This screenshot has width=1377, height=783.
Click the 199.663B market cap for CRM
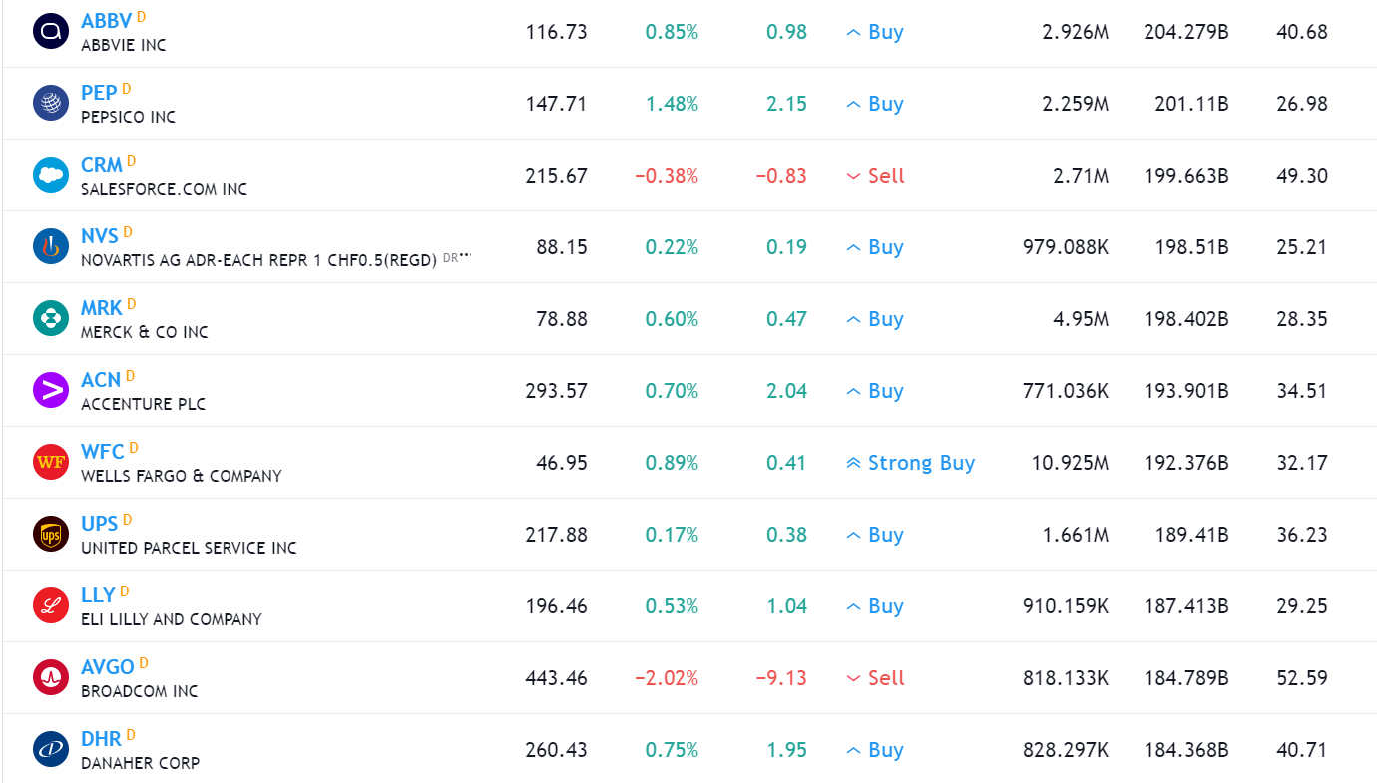(1186, 176)
